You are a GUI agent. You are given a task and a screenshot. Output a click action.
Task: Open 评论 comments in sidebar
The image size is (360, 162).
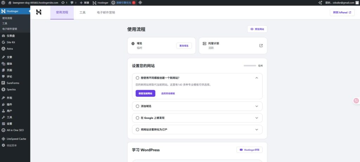pos(15,76)
